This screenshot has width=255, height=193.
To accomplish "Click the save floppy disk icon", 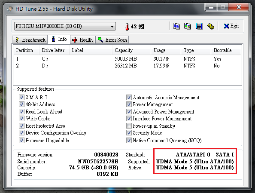I will pyautogui.click(x=199, y=26).
